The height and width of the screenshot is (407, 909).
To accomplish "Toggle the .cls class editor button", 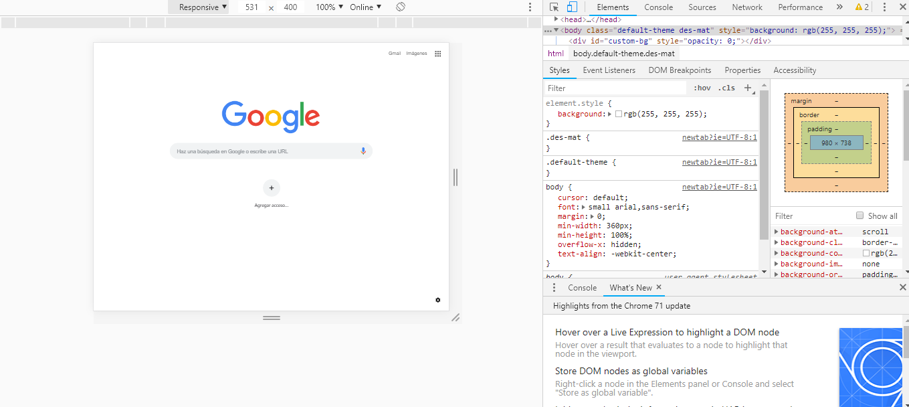I will click(x=726, y=88).
